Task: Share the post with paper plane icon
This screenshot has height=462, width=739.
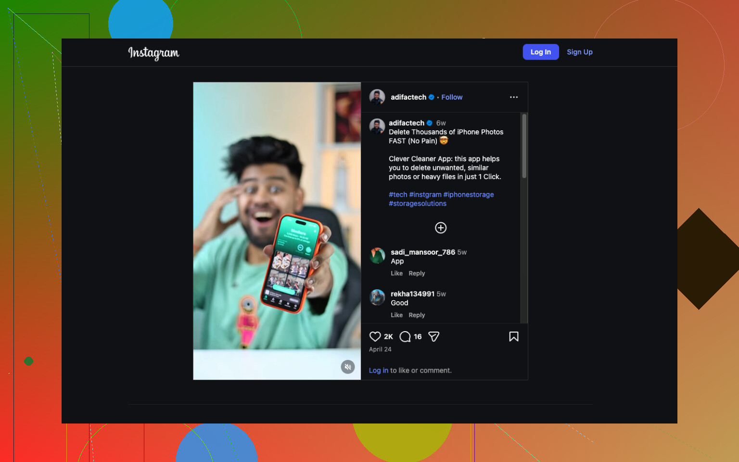Action: (433, 336)
